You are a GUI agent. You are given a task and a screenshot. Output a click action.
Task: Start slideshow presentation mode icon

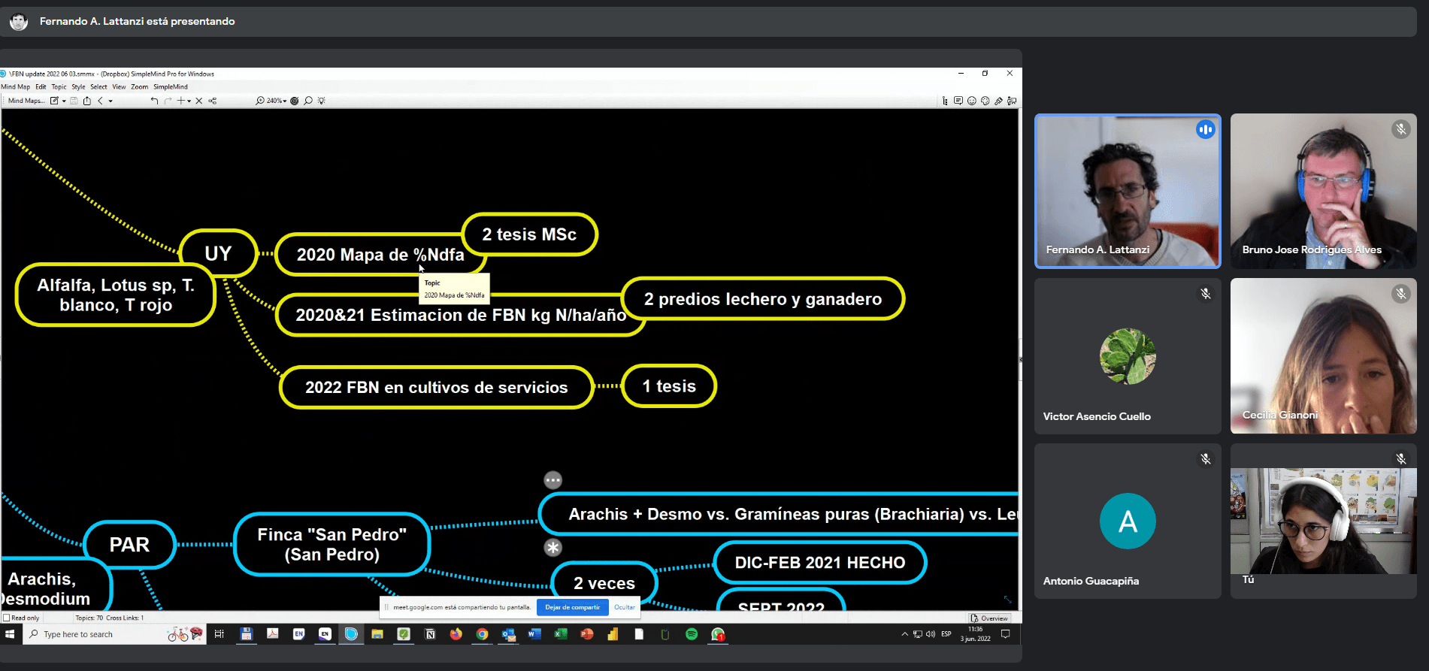coord(1012,101)
